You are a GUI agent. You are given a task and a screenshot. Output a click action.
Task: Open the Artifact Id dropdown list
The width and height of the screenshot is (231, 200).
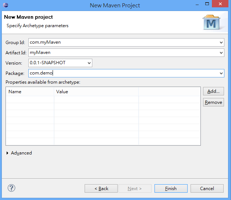point(221,53)
